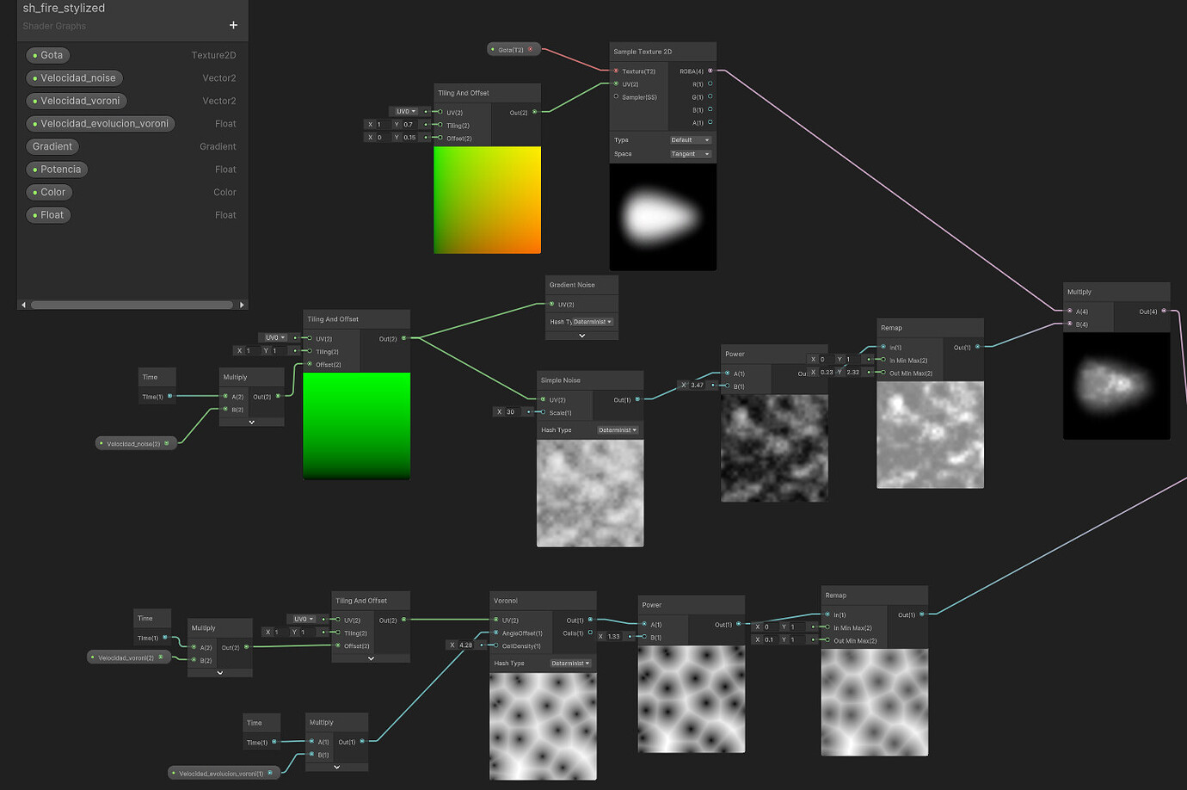Click the Out(1) port on Simple Noise node
Screen dimensions: 1187x790
click(x=637, y=399)
